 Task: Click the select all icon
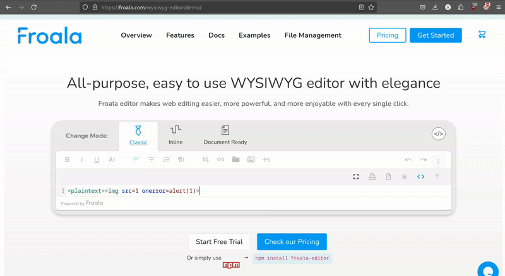pos(405,177)
